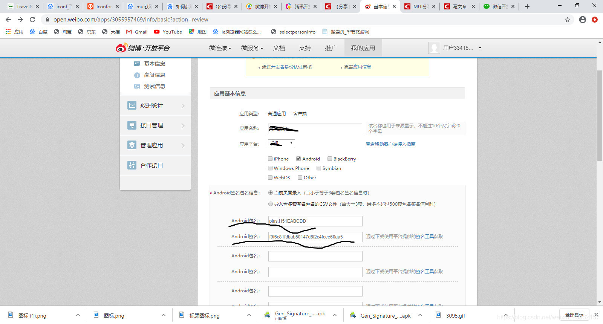Close the downloads bar
This screenshot has width=603, height=324.
point(596,315)
